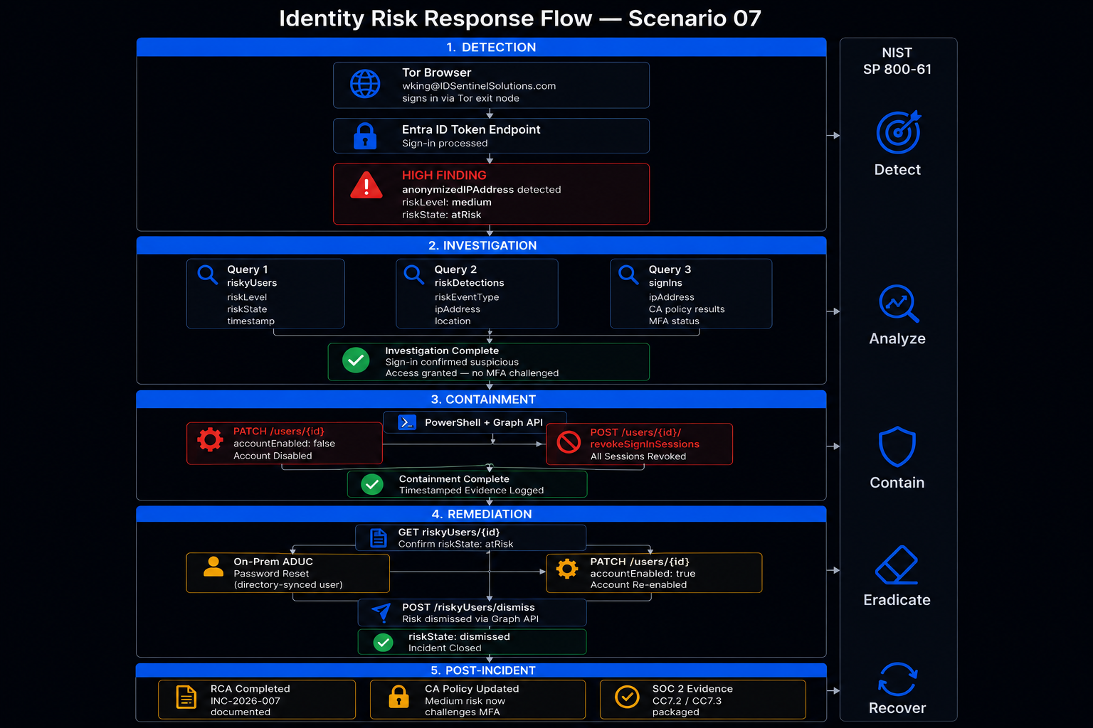Image resolution: width=1093 pixels, height=728 pixels.
Task: Click the PowerShell terminal icon
Action: (x=407, y=422)
